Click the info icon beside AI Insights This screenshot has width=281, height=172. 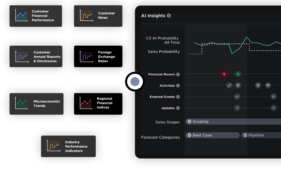coord(169,16)
